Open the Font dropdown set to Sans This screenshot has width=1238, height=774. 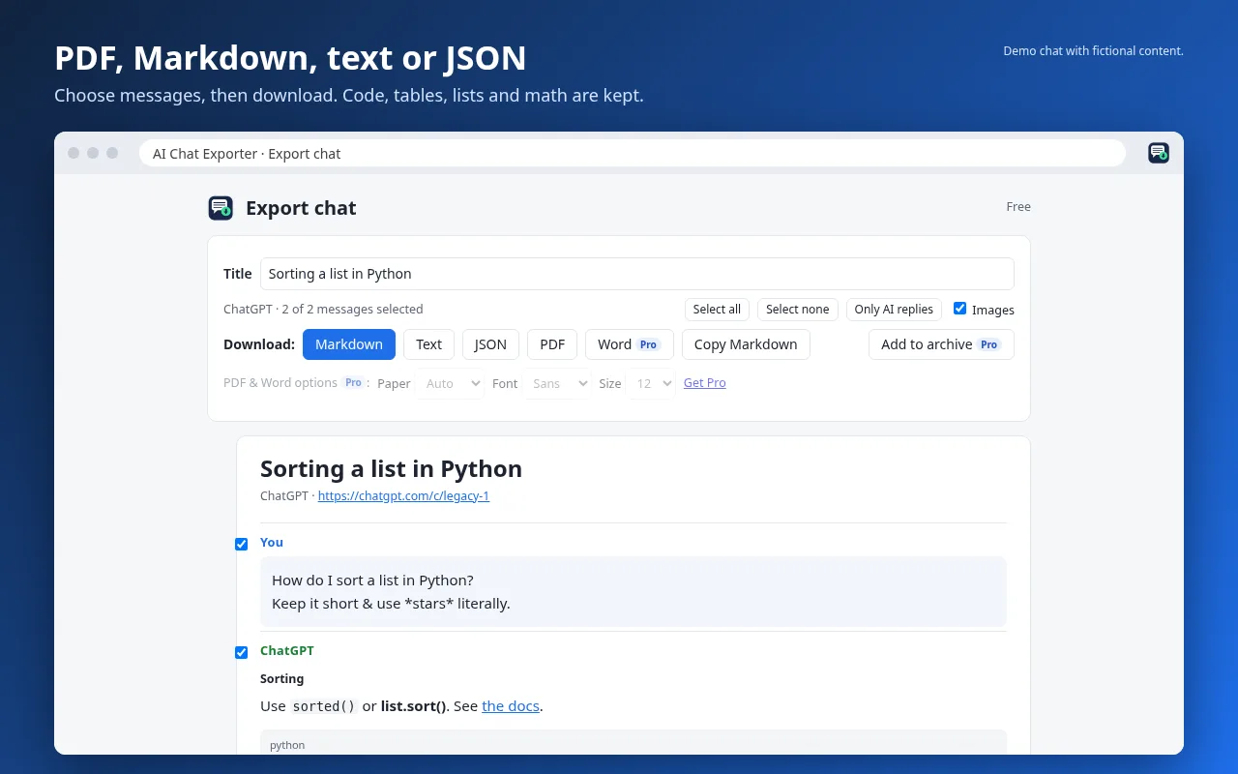(x=557, y=383)
